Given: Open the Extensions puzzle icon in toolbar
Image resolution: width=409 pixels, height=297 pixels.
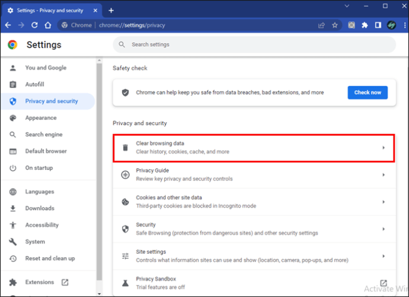Looking at the screenshot, I should click(x=364, y=25).
